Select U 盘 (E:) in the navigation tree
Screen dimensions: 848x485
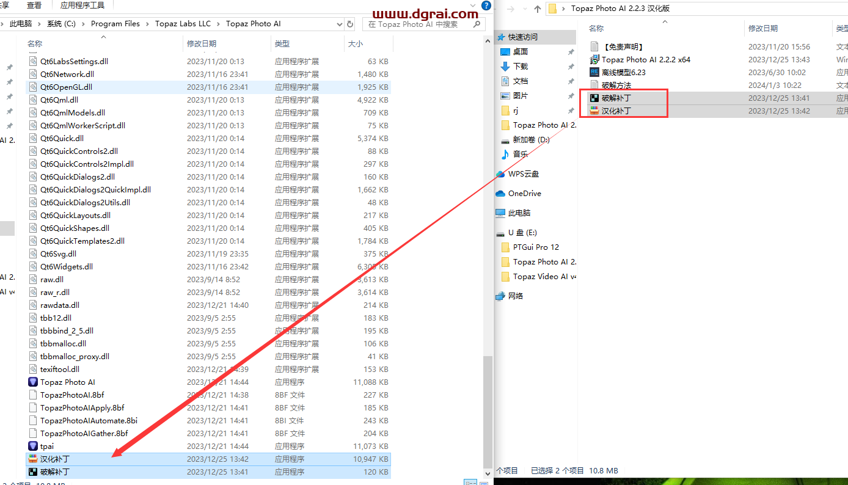(x=522, y=233)
